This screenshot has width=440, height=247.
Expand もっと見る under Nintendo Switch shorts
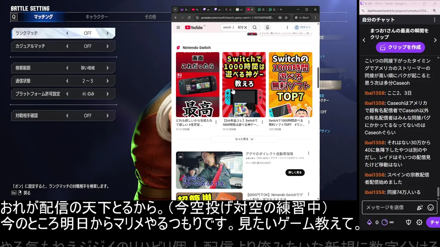point(244,139)
